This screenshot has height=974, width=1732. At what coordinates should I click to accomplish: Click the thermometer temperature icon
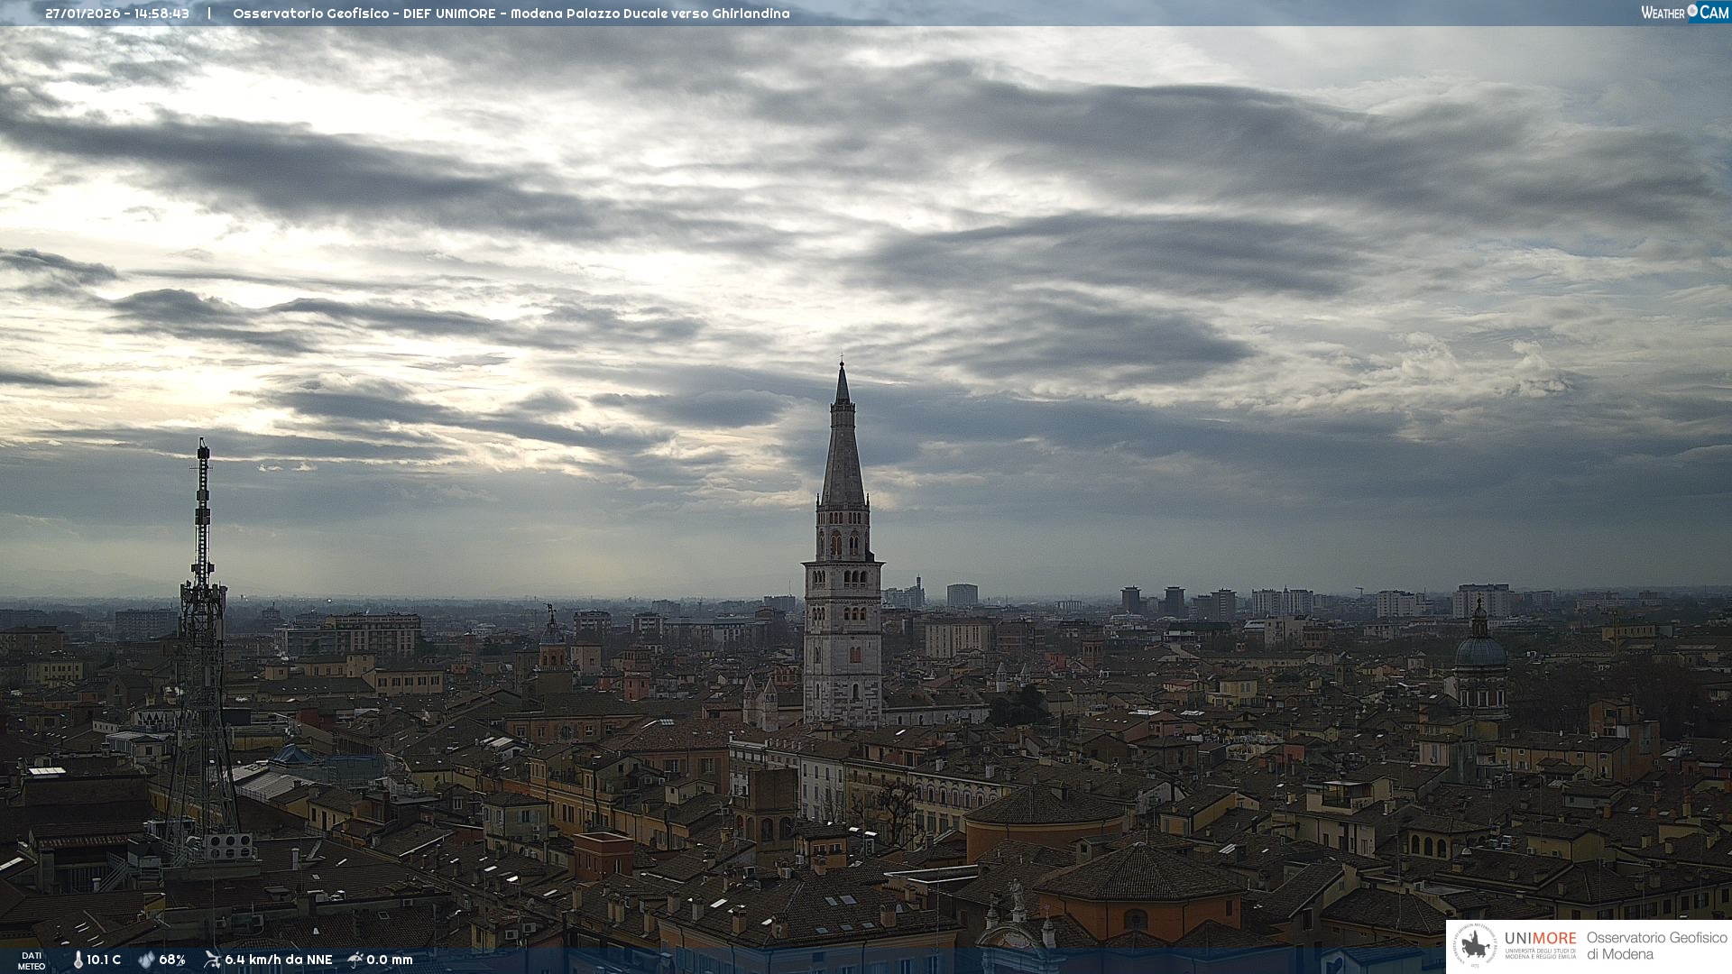tap(78, 960)
